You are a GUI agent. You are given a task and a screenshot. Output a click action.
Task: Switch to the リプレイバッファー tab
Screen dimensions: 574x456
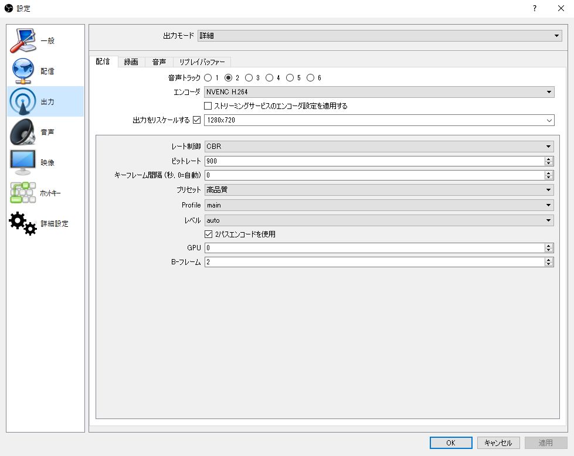tap(202, 62)
